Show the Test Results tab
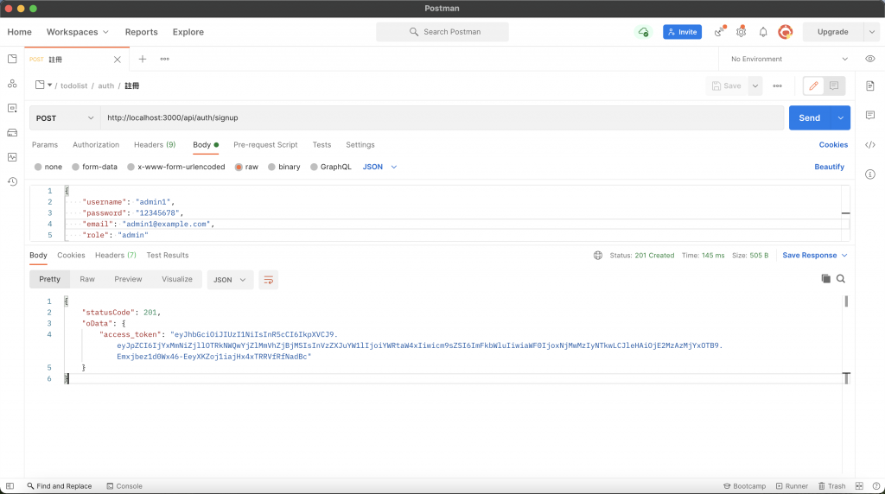Viewport: 885px width, 494px height. click(x=168, y=256)
